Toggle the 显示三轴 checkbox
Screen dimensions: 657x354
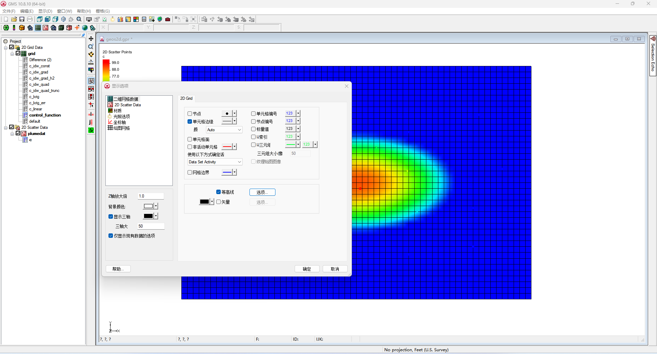[x=111, y=217]
